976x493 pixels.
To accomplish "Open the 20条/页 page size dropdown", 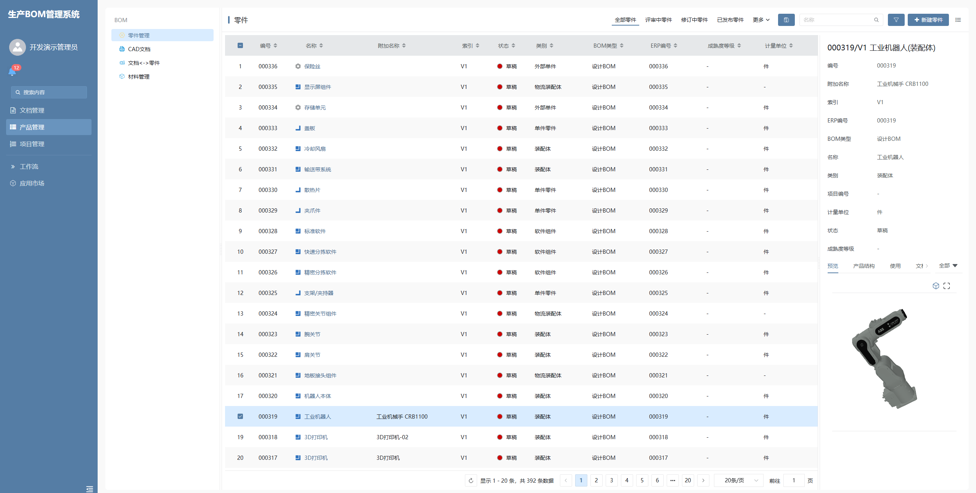I will [739, 480].
